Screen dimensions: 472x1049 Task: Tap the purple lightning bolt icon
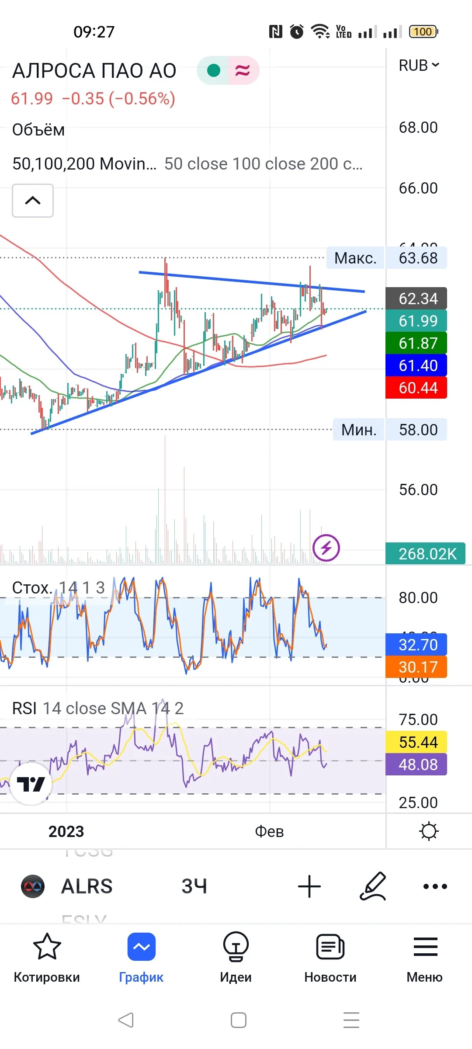(326, 547)
